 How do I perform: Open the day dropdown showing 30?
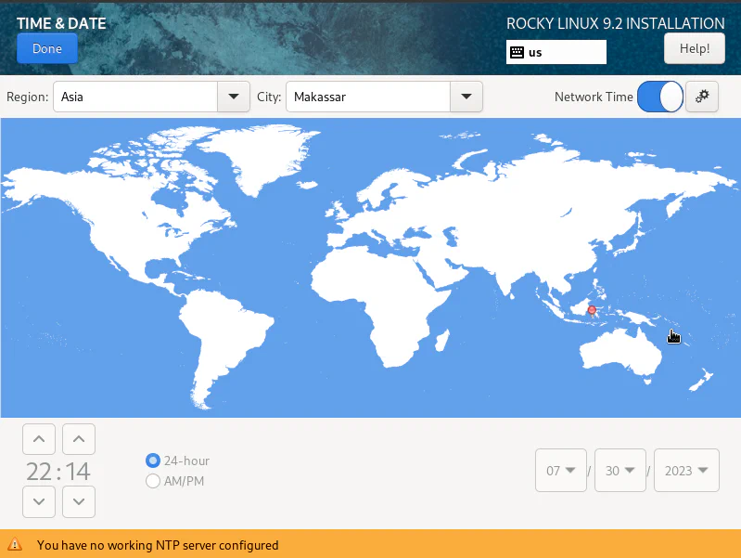click(620, 471)
